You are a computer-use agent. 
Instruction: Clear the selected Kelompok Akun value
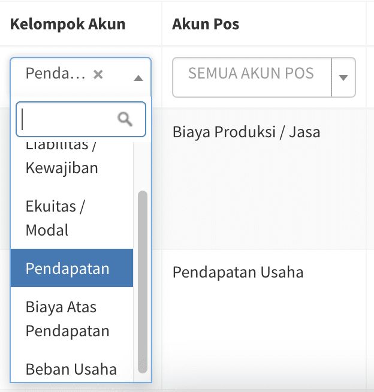pos(98,74)
